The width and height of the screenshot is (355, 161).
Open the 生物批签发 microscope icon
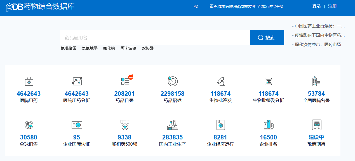220,81
